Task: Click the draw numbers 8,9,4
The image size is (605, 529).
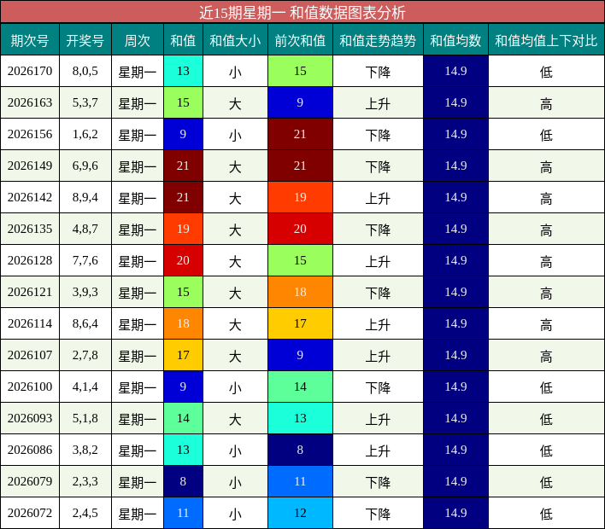Action: [85, 197]
